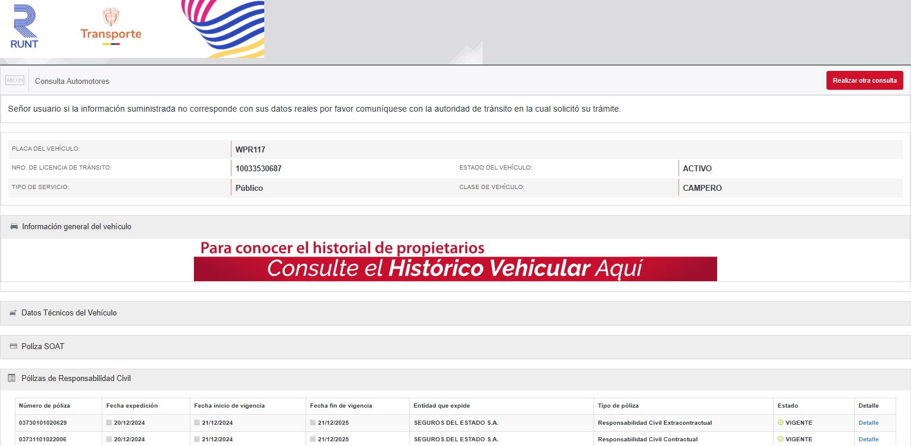The image size is (911, 446).
Task: Expand Información general del vehículo section
Action: pyautogui.click(x=77, y=227)
